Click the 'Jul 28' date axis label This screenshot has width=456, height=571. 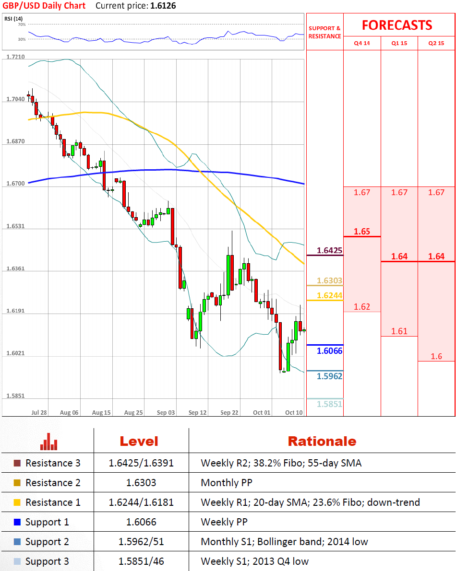pos(39,413)
